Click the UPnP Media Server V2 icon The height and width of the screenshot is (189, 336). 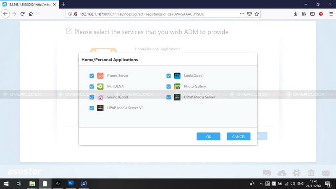pos(100,108)
